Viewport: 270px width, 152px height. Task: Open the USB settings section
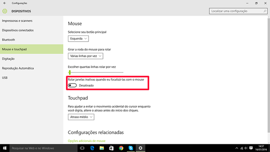pos(32,78)
